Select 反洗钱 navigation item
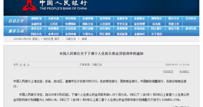The width and height of the screenshot is (203, 107). [x=156, y=24]
